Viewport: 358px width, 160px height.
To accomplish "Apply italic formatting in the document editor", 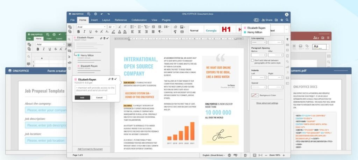I will click(x=85, y=32).
